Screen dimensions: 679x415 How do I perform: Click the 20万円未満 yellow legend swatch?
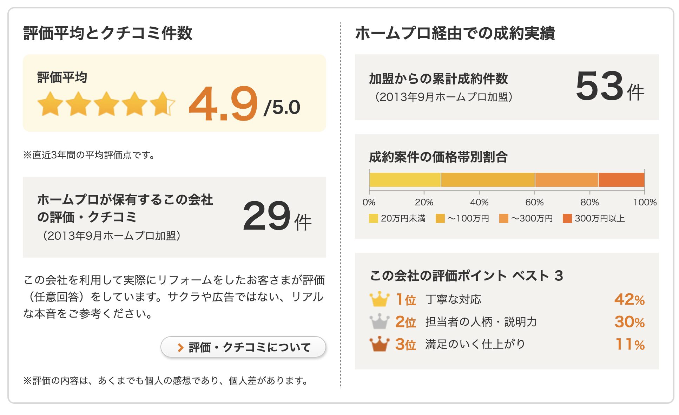(373, 218)
